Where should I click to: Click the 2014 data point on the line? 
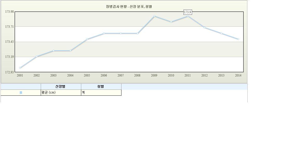[x=238, y=39]
